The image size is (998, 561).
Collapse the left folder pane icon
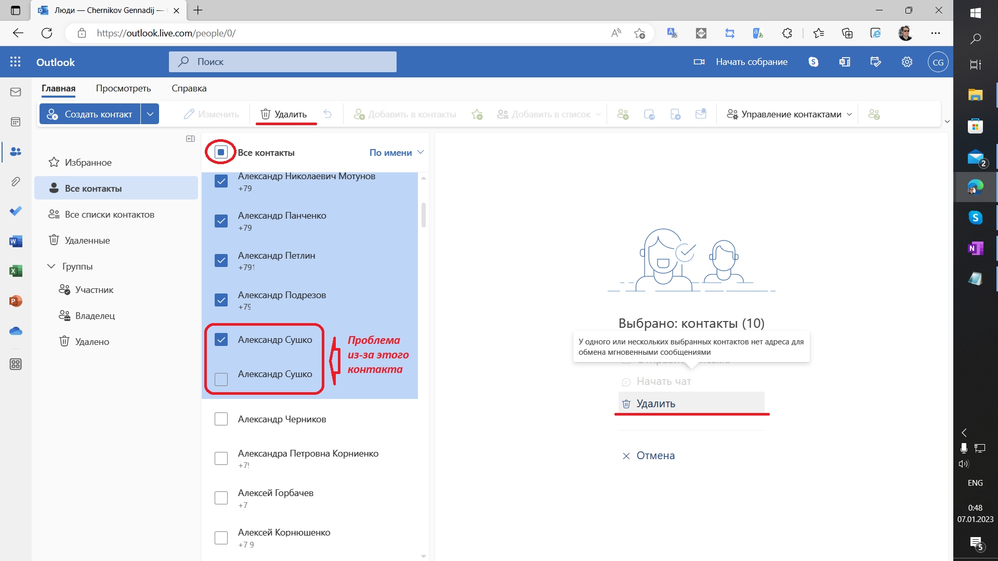pos(190,139)
